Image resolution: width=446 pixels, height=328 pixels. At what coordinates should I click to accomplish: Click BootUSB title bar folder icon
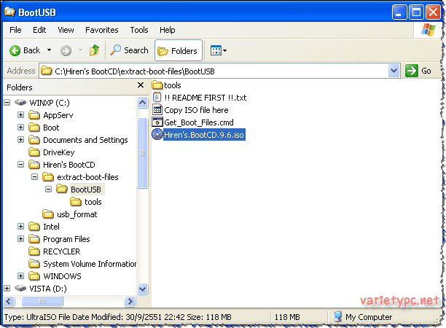click(x=9, y=12)
